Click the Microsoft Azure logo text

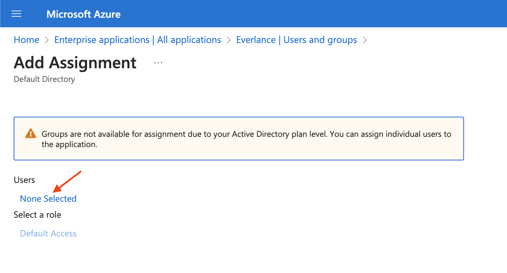pyautogui.click(x=84, y=14)
